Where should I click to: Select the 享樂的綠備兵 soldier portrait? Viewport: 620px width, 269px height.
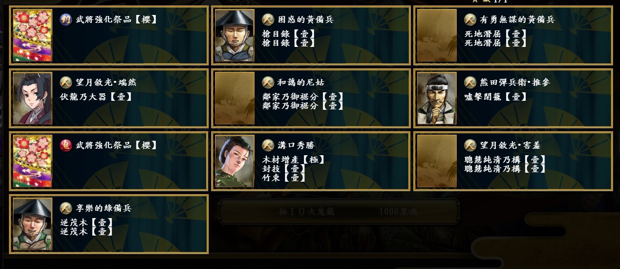point(32,224)
